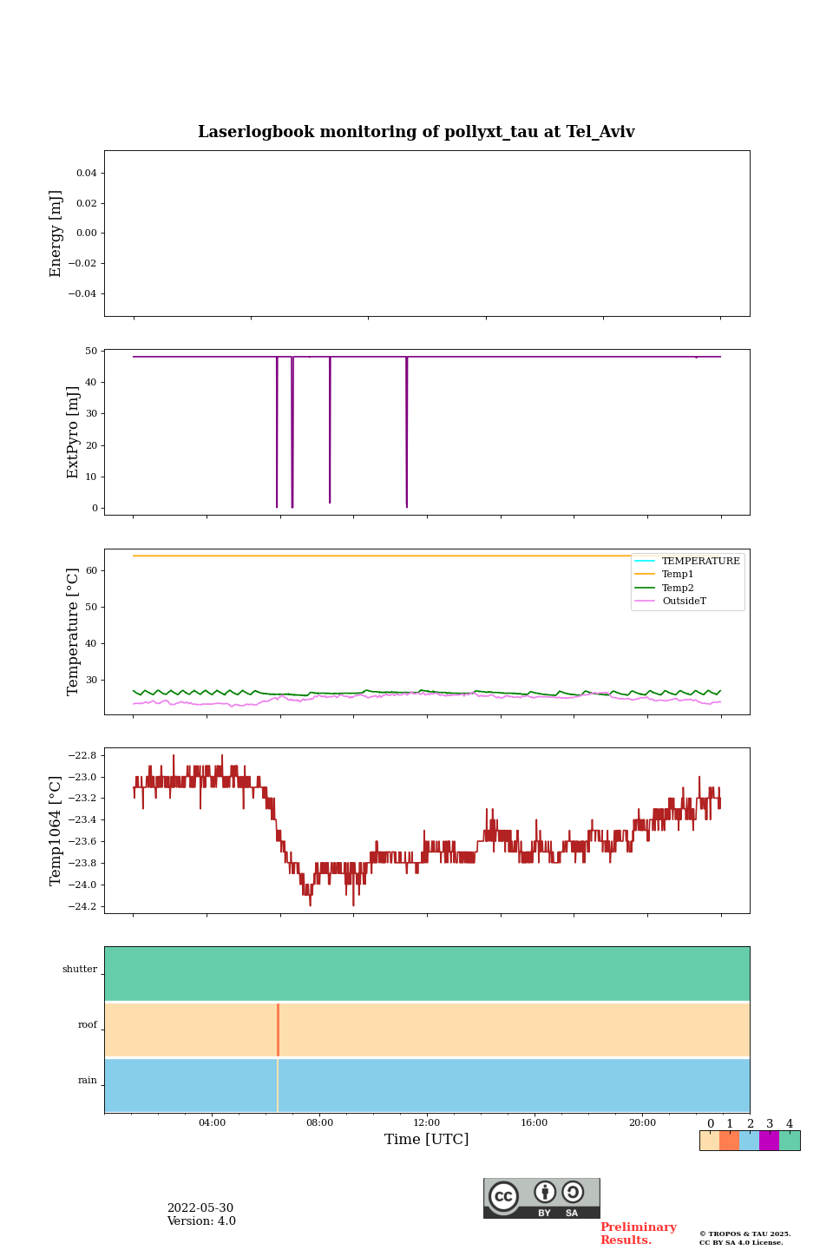Click the red 'Preliminary Results.' notice
The width and height of the screenshot is (833, 1250).
coord(638,1234)
